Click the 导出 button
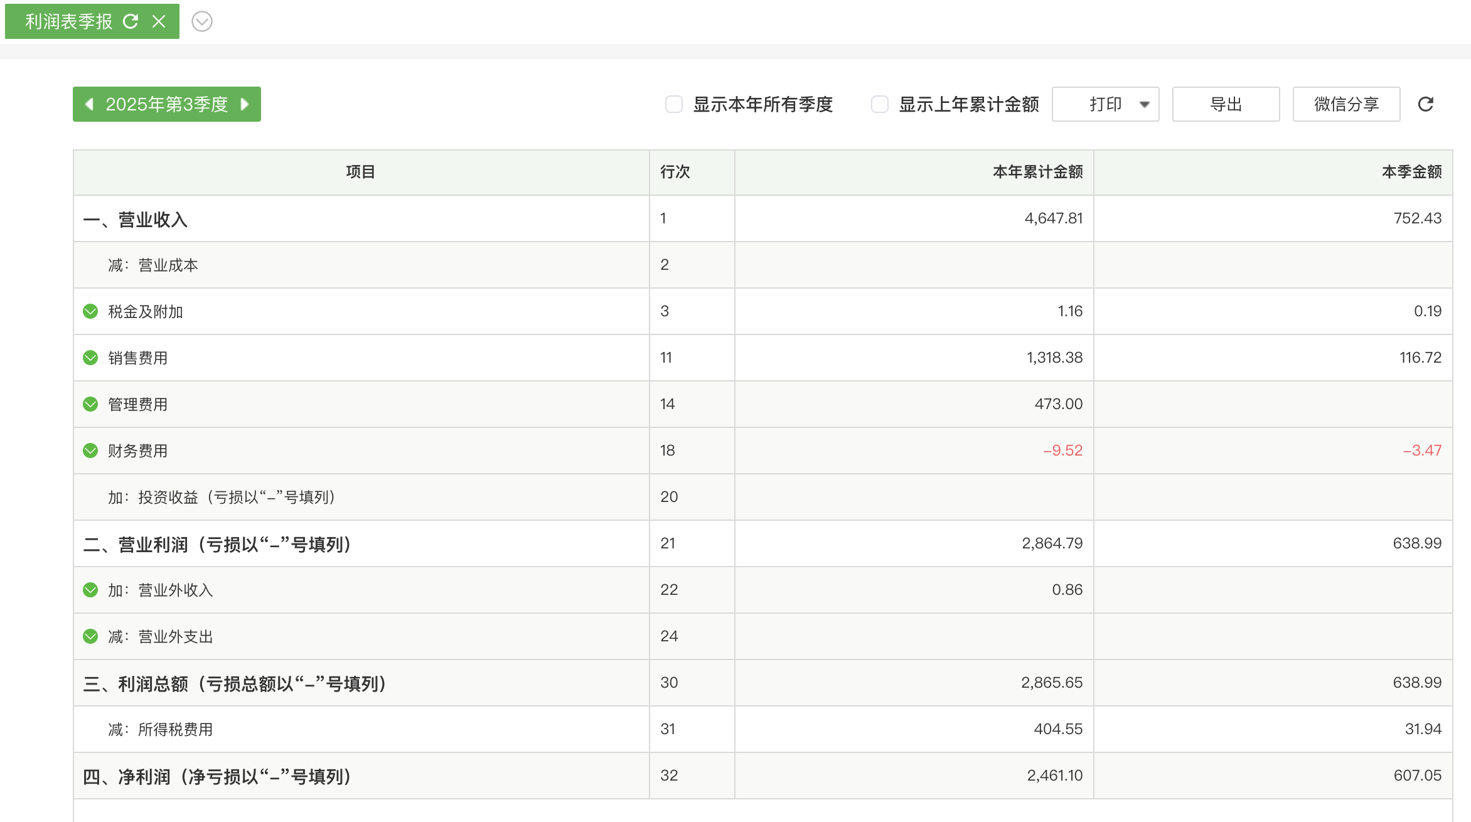Screen dimensions: 1471x822 pyautogui.click(x=1225, y=104)
